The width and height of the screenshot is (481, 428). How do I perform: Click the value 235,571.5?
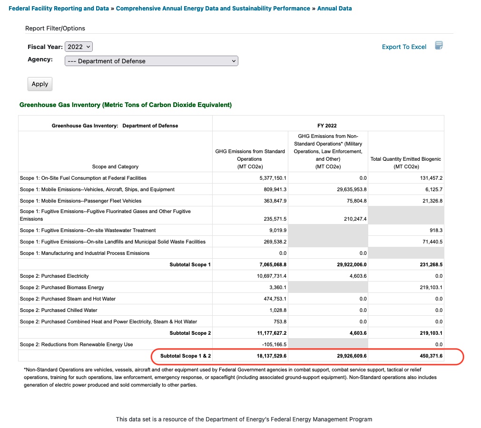coord(275,219)
